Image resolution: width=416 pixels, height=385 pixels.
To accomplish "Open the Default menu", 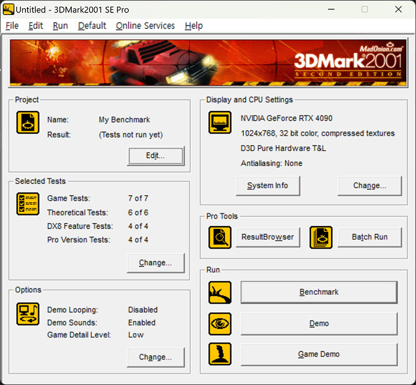I will pos(92,26).
